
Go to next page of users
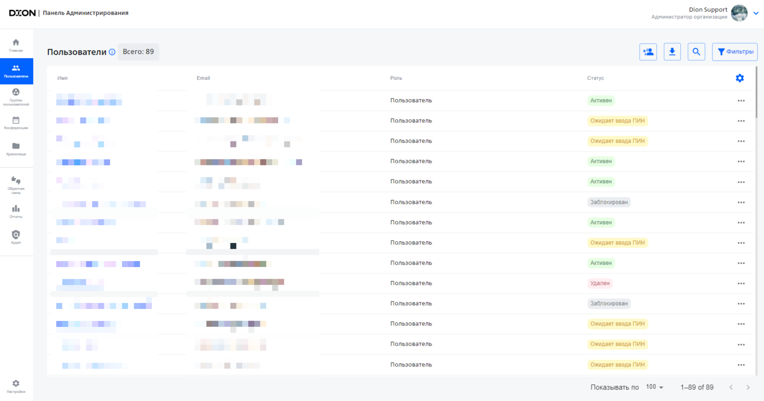[x=748, y=388]
